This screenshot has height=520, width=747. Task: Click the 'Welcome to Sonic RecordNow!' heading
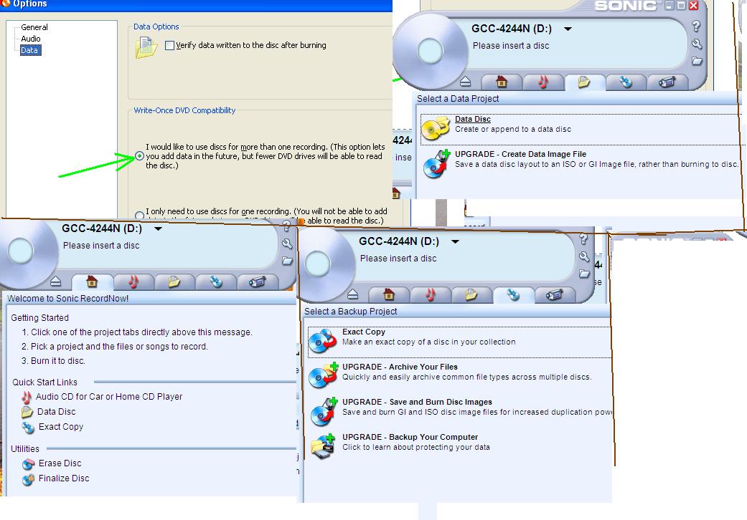[67, 299]
